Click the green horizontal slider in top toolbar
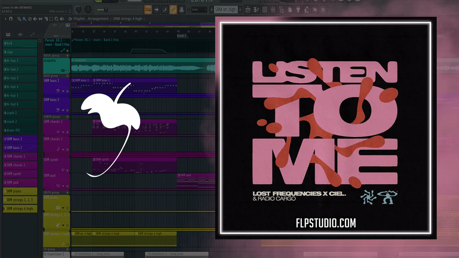Viewport: 459px width, 258px height. (106, 10)
